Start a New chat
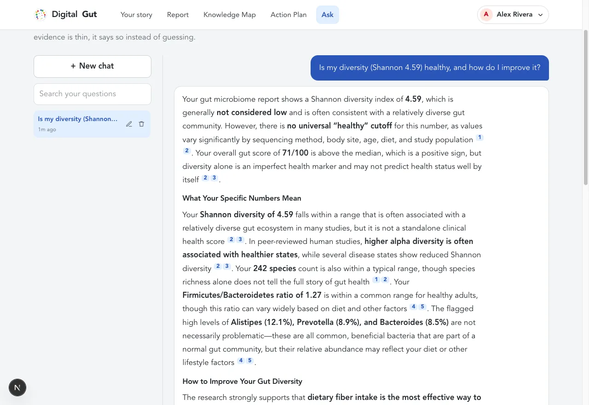The image size is (589, 405). (92, 66)
